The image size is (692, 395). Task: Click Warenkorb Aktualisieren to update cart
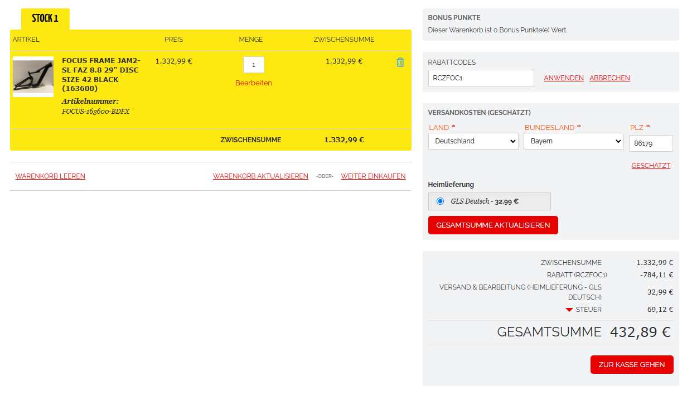click(x=260, y=176)
